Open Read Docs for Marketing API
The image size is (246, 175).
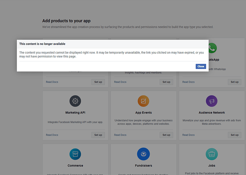[52, 135]
